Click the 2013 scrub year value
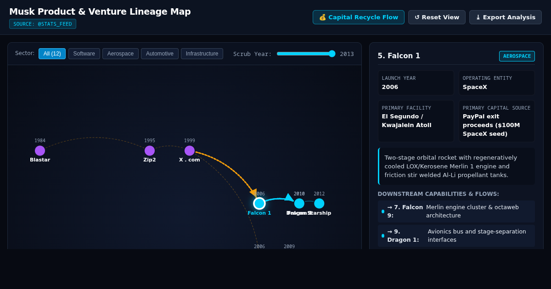This screenshot has width=551, height=289. (x=347, y=54)
